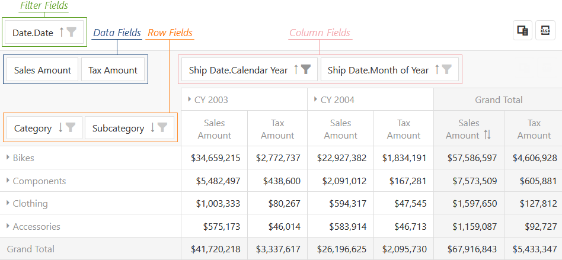562x260 pixels.
Task: Expand the Bikes category row
Action: click(x=8, y=158)
